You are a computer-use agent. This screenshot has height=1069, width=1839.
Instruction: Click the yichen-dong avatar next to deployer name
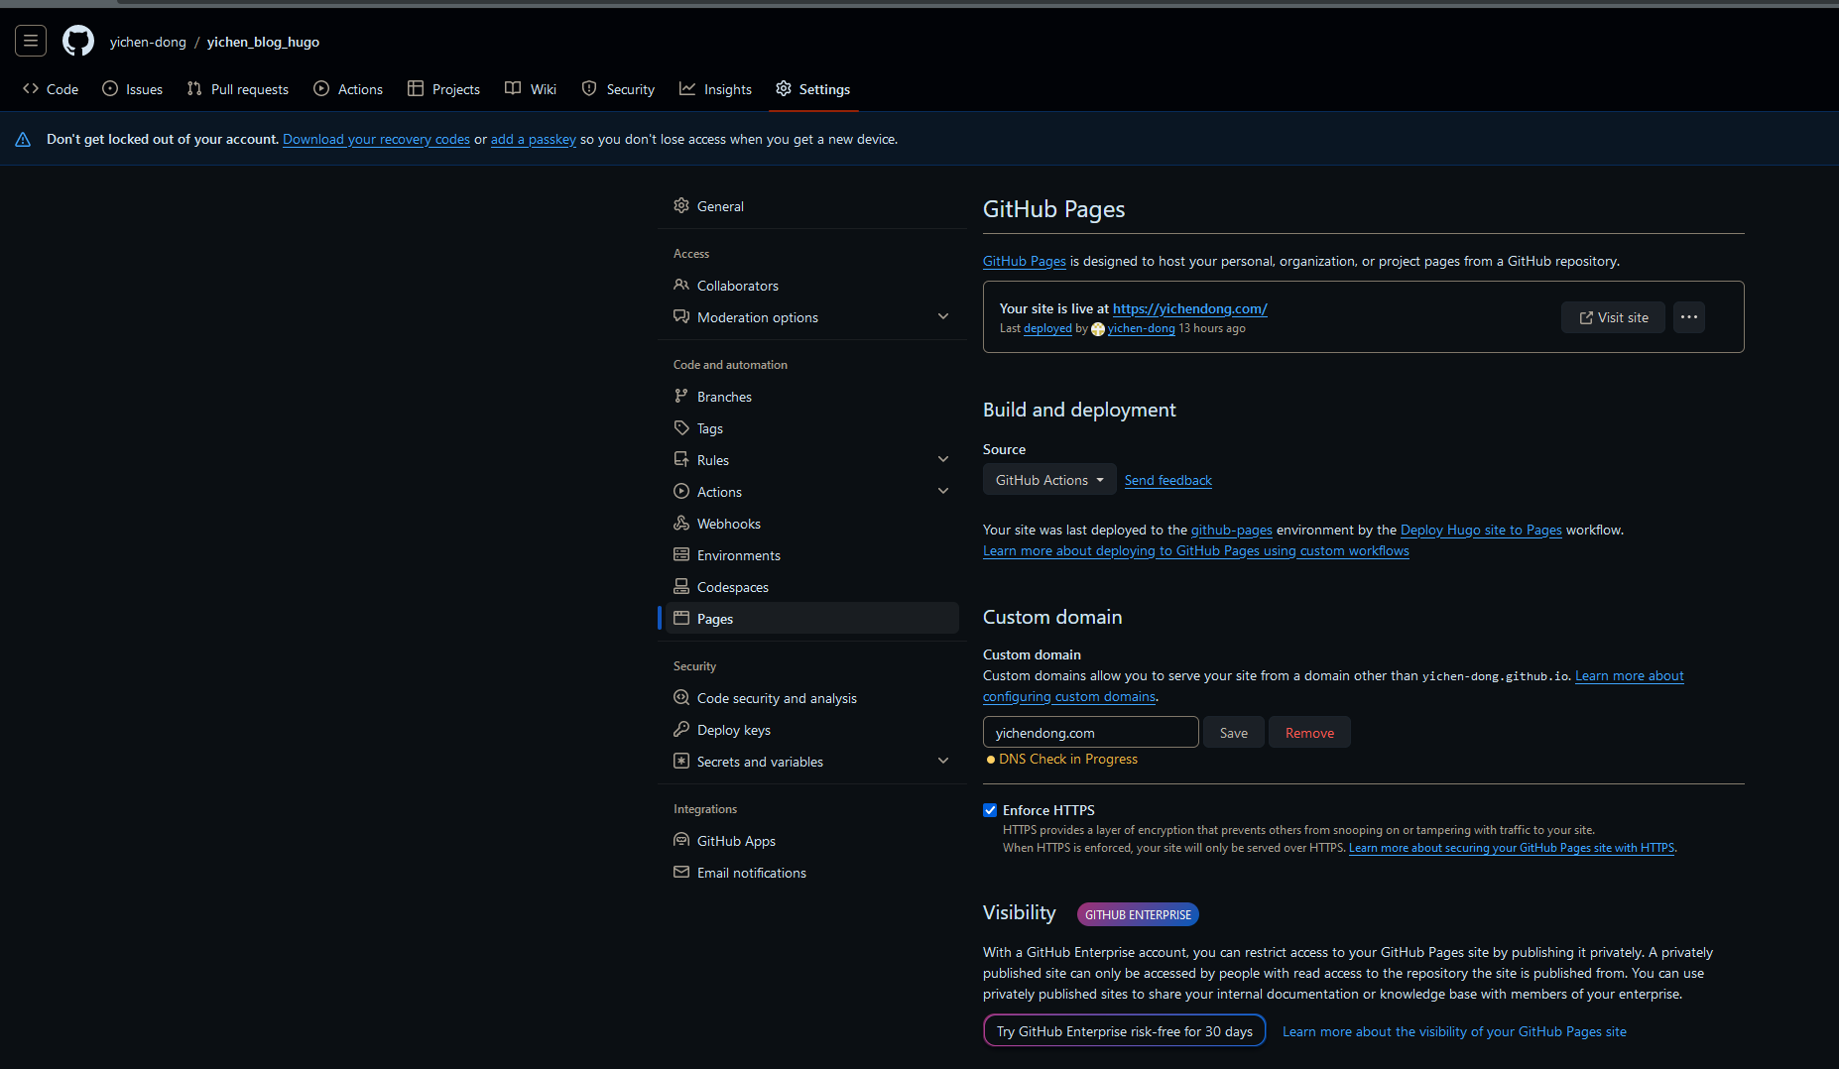pyautogui.click(x=1098, y=329)
